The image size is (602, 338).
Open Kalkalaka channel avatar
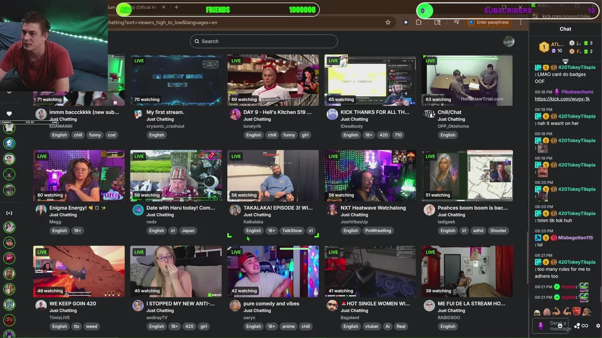click(235, 210)
